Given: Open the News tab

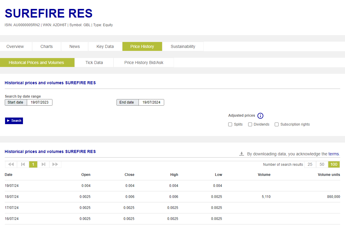Looking at the screenshot, I should tap(74, 46).
